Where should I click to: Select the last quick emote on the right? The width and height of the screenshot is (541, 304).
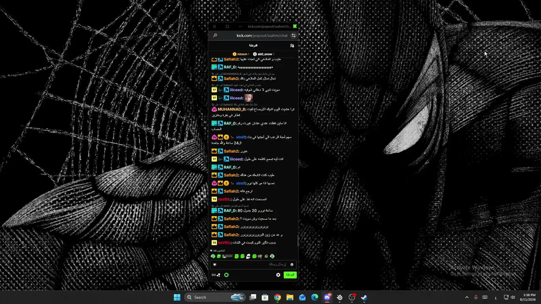click(x=272, y=256)
